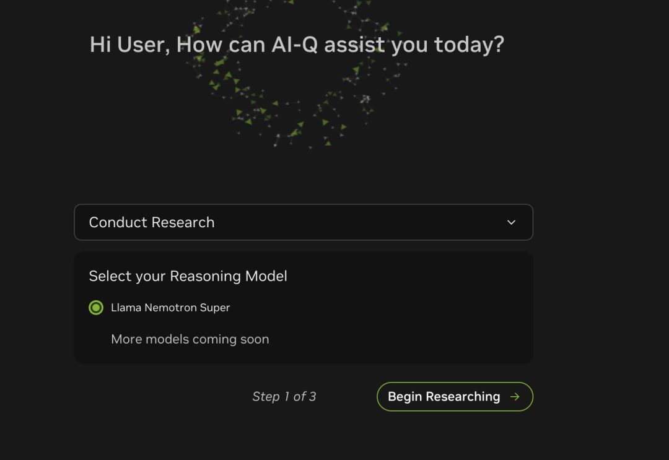This screenshot has width=669, height=460.
Task: Start research using the green outlined button
Action: tap(455, 396)
